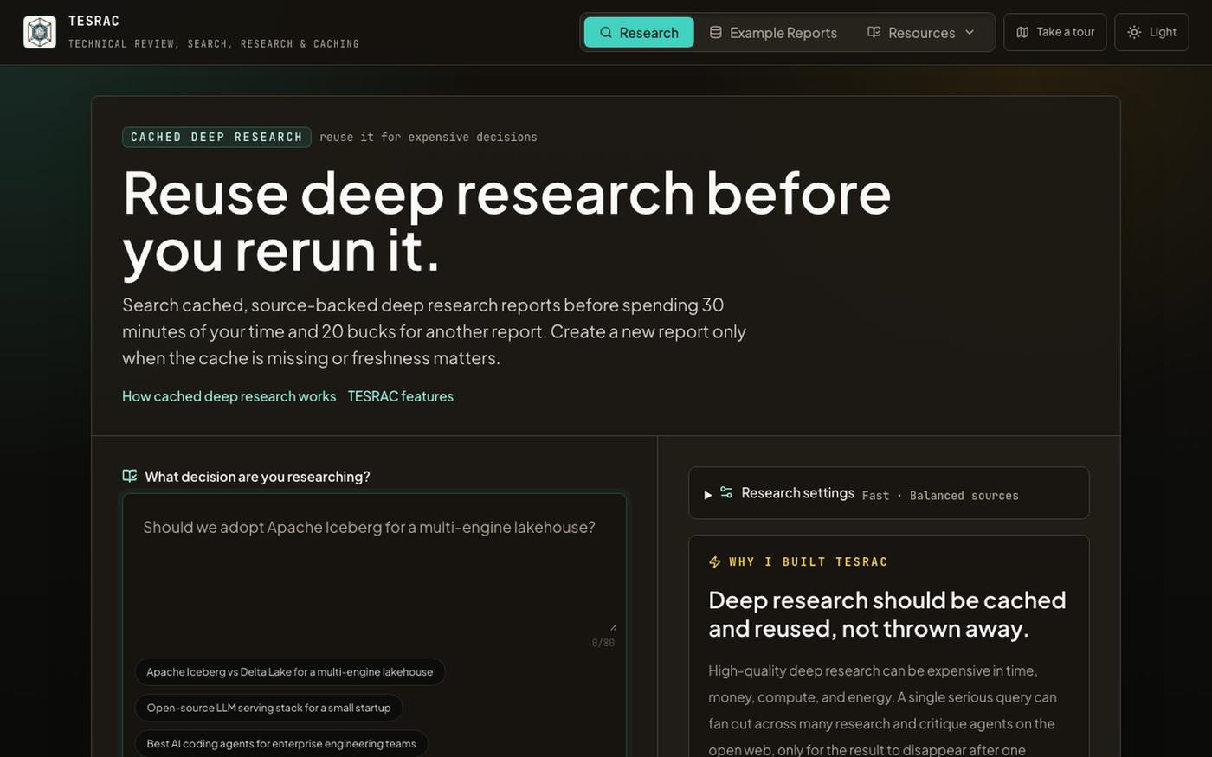The width and height of the screenshot is (1212, 757).
Task: Click the sliders icon in Research settings
Action: (726, 492)
